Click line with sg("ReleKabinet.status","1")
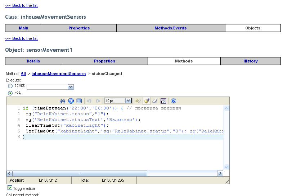This screenshot has height=196, width=283. [x=67, y=114]
